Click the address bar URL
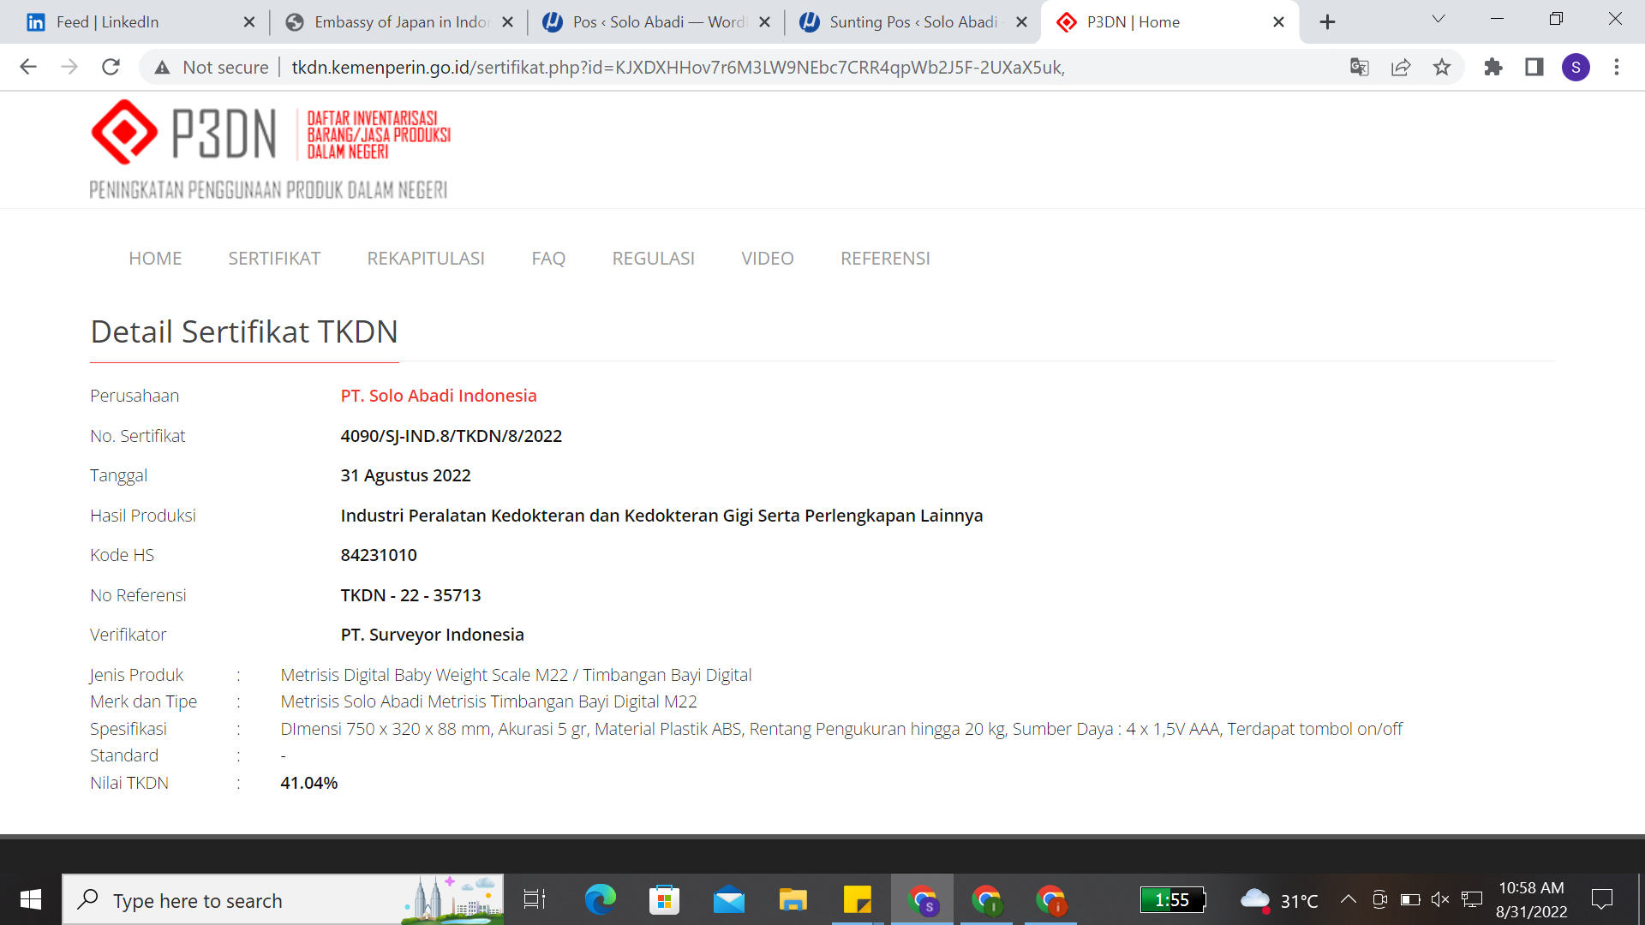1645x925 pixels. pyautogui.click(x=678, y=68)
